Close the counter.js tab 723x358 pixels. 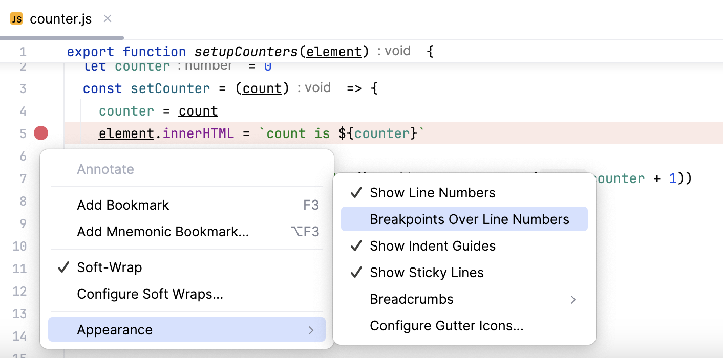[107, 18]
